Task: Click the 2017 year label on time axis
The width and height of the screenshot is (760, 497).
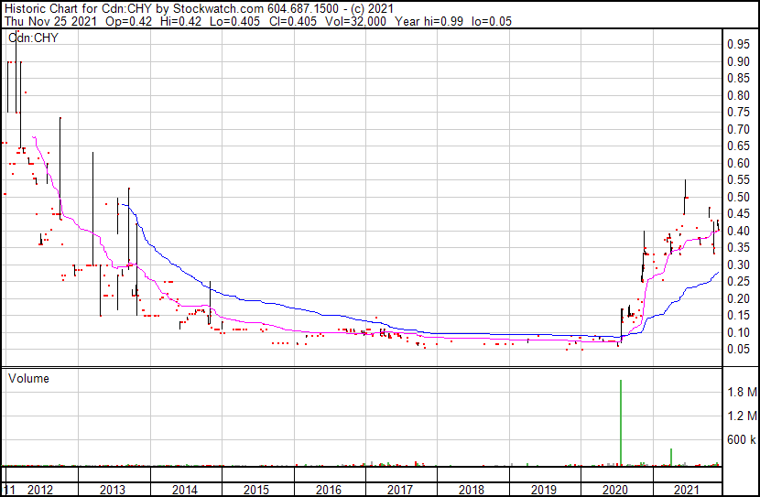Action: pos(400,490)
